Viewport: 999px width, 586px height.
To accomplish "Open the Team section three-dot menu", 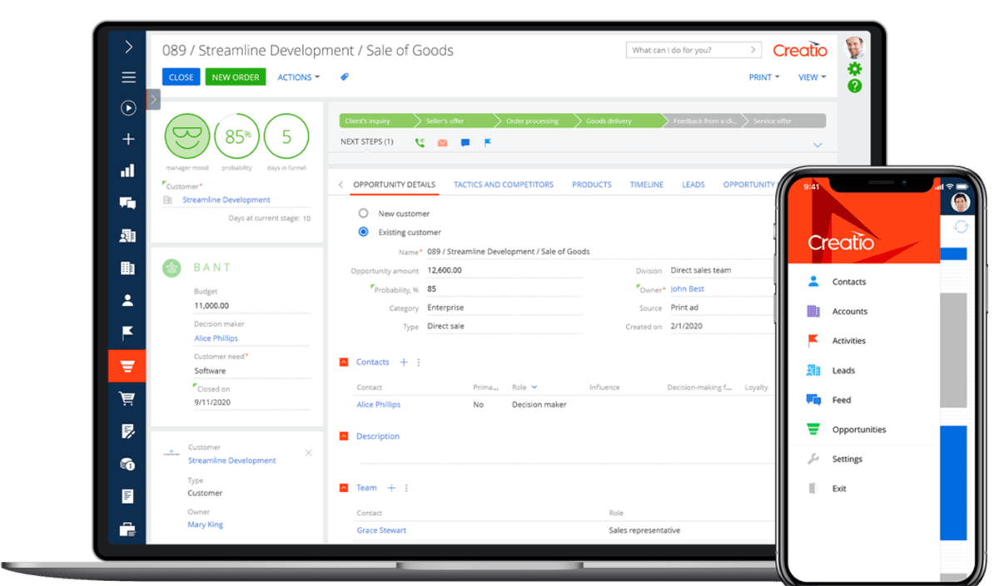I will tap(407, 488).
